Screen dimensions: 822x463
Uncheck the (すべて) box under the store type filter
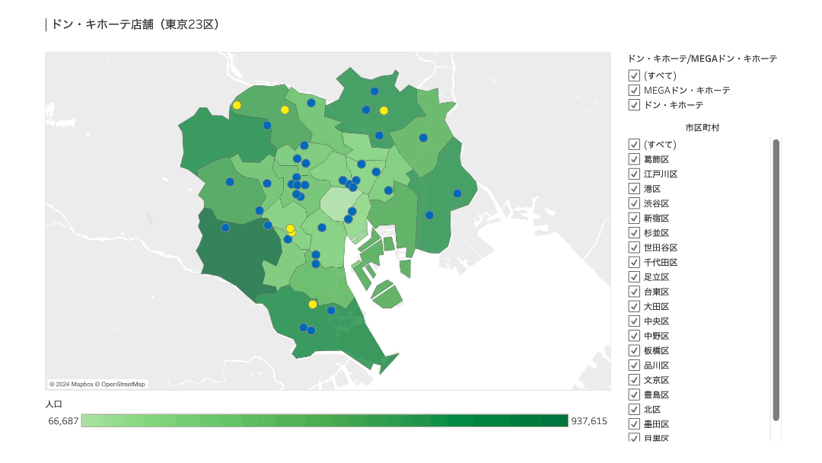[x=634, y=75]
